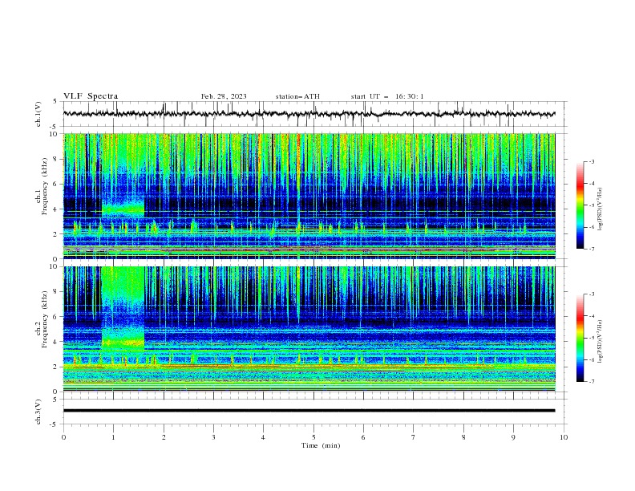Click the time axis tick label "3"
This screenshot has height=491, width=635.
[213, 437]
